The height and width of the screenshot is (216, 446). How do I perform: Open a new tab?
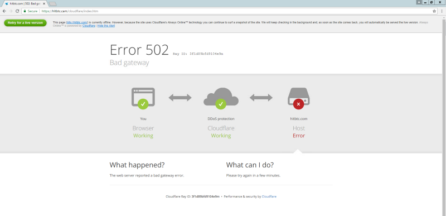pyautogui.click(x=52, y=4)
